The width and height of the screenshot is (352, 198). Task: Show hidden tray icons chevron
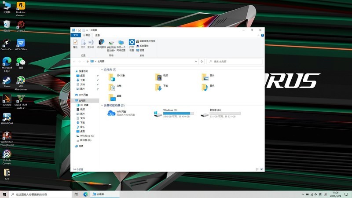click(x=303, y=194)
